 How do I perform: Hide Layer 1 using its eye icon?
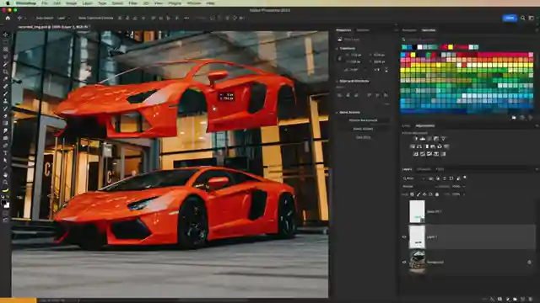tap(404, 237)
